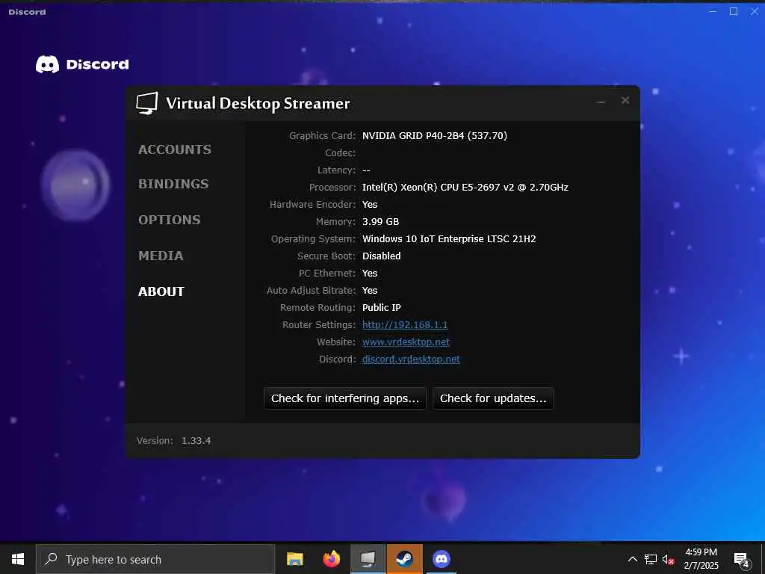Open the www.vrdesktop.net website link
Viewport: 765px width, 574px height.
point(406,342)
